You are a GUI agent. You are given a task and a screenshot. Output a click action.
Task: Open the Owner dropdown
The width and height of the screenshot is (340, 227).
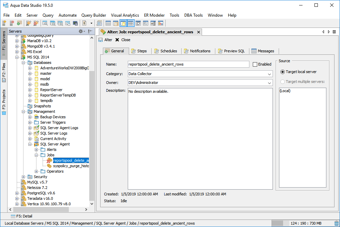pyautogui.click(x=269, y=83)
